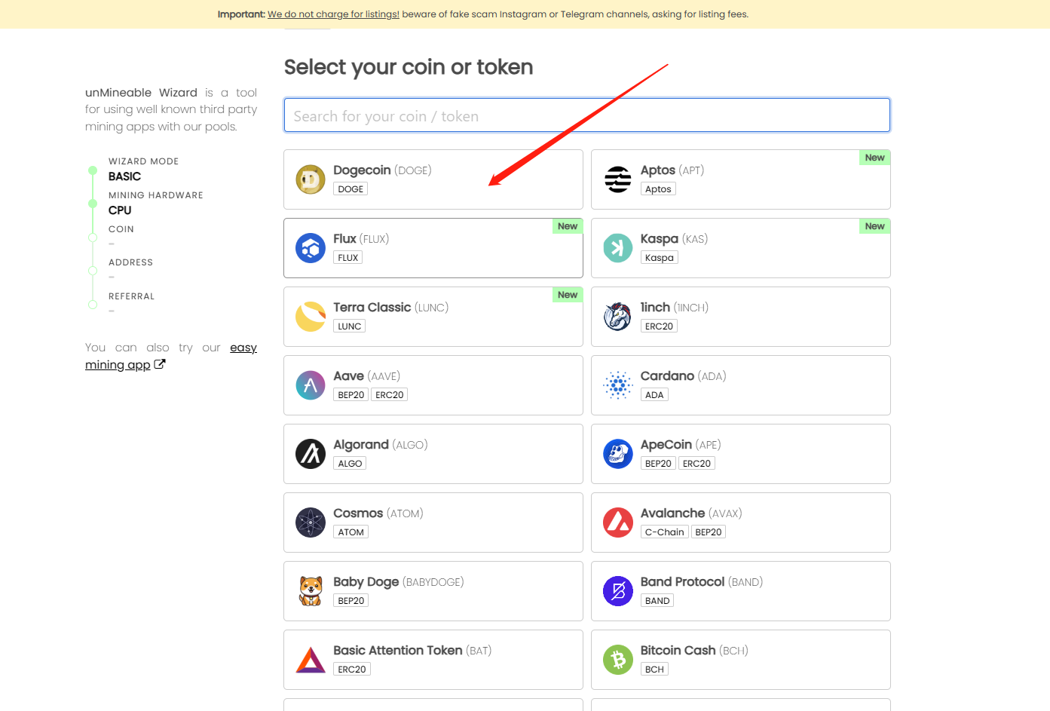Click the Dogecoin coin logo
The width and height of the screenshot is (1050, 711).
[x=311, y=179]
